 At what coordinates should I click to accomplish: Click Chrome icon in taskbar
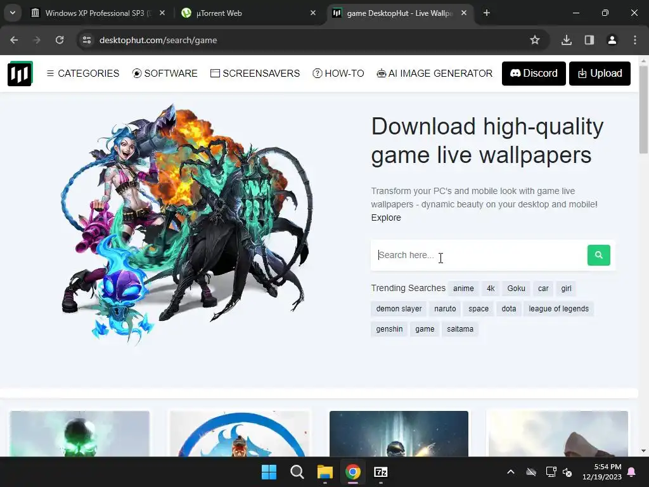point(352,472)
